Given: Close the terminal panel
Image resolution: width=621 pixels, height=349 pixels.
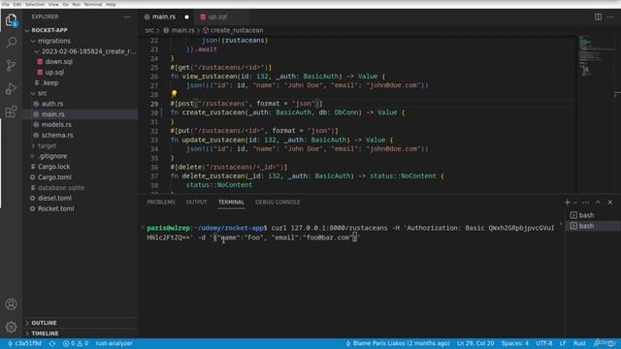Looking at the screenshot, I should pos(610,203).
